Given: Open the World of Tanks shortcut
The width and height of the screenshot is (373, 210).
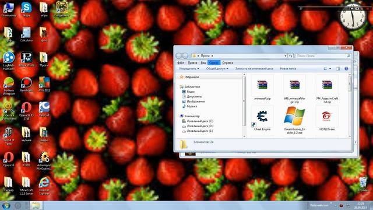Looking at the screenshot, I should coord(9,136).
